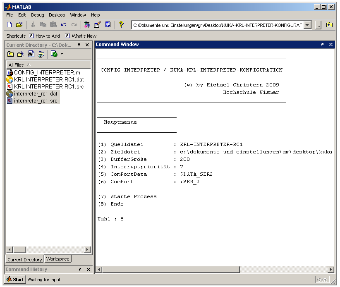Screen dimensions: 340x287
Task: Open GUIDE icon in toolbar
Action: click(97, 25)
